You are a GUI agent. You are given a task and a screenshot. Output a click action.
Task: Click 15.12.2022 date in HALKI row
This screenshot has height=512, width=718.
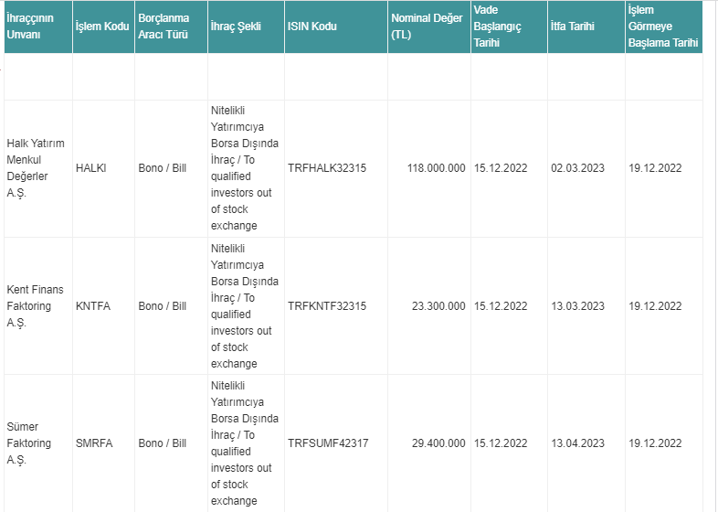tap(501, 168)
